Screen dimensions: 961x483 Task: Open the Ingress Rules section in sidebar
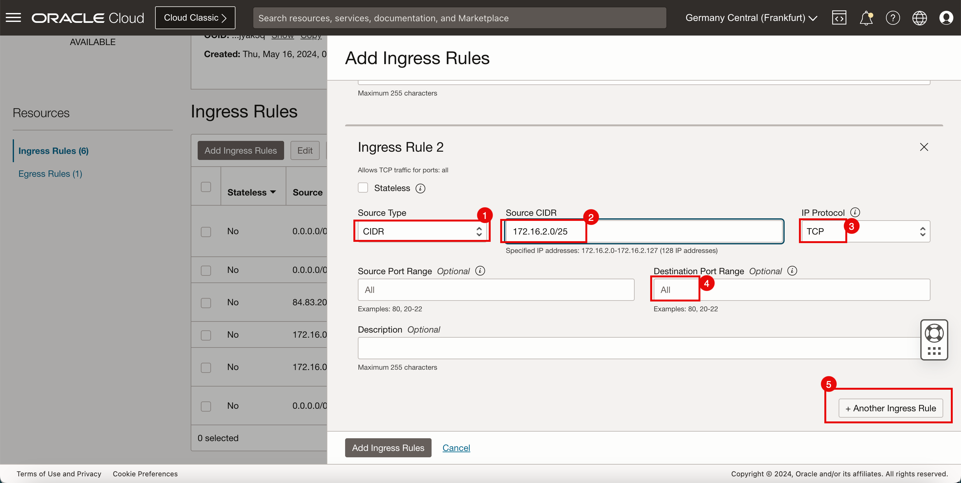(54, 150)
